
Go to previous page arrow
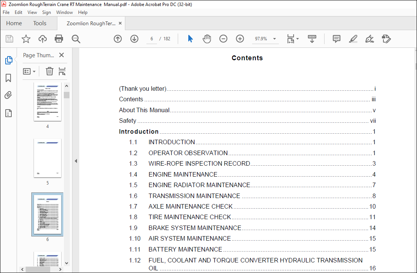pyautogui.click(x=117, y=39)
